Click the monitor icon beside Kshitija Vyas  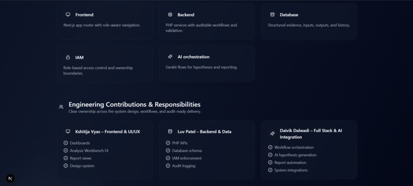(x=68, y=131)
